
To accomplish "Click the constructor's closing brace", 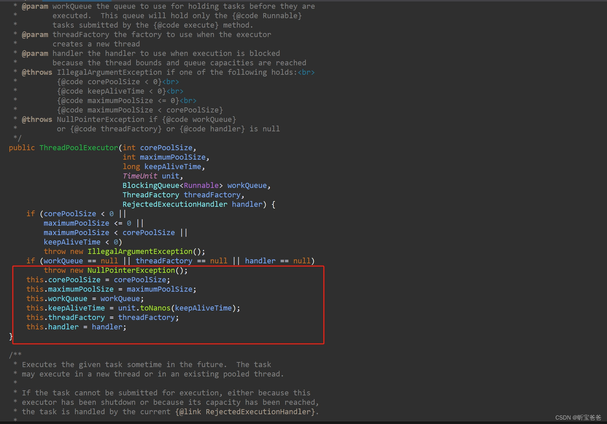I will pos(11,336).
